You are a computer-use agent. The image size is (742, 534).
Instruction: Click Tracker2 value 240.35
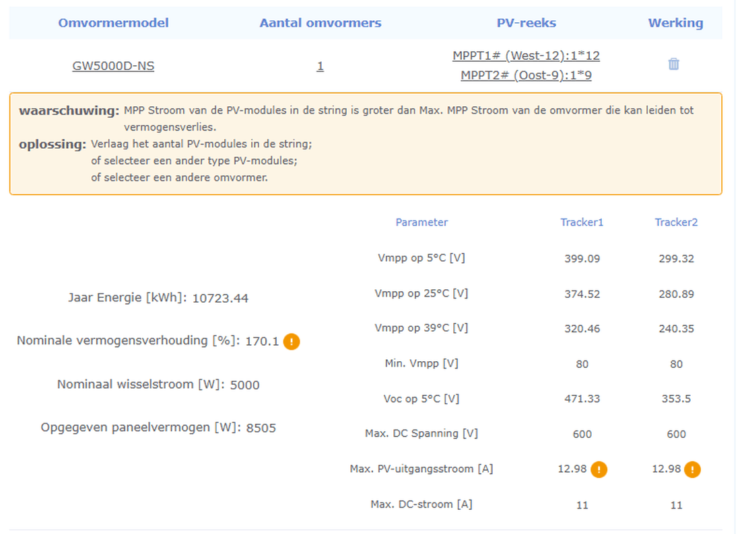676,329
